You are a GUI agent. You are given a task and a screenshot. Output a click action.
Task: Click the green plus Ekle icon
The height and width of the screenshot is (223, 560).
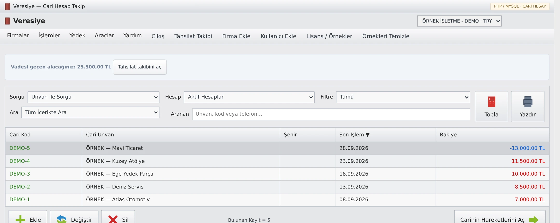coord(20,219)
